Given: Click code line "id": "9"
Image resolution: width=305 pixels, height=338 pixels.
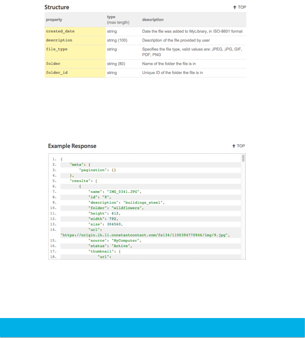Looking at the screenshot, I should (100, 197).
